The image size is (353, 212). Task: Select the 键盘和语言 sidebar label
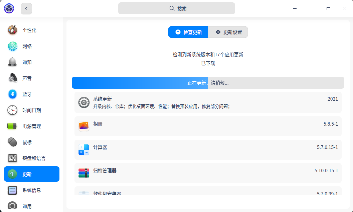[x=34, y=158]
